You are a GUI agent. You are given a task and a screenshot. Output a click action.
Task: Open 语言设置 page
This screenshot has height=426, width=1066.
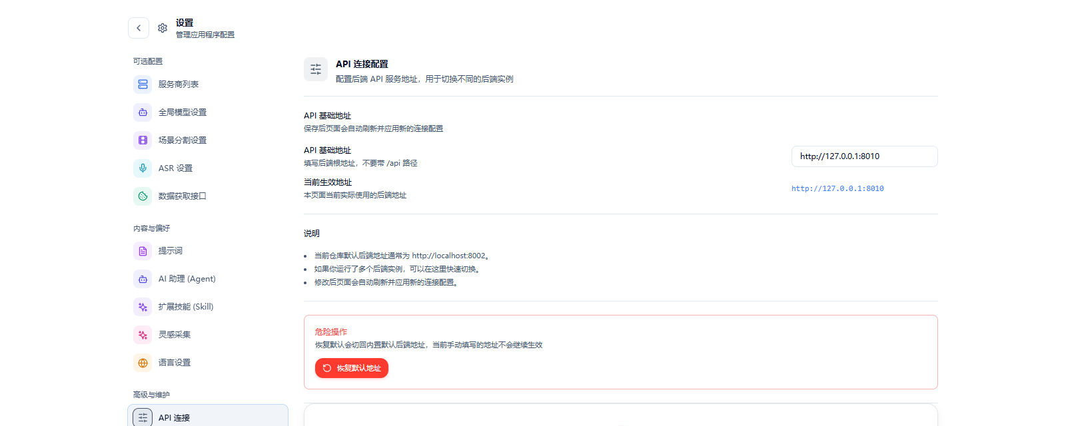coord(208,363)
